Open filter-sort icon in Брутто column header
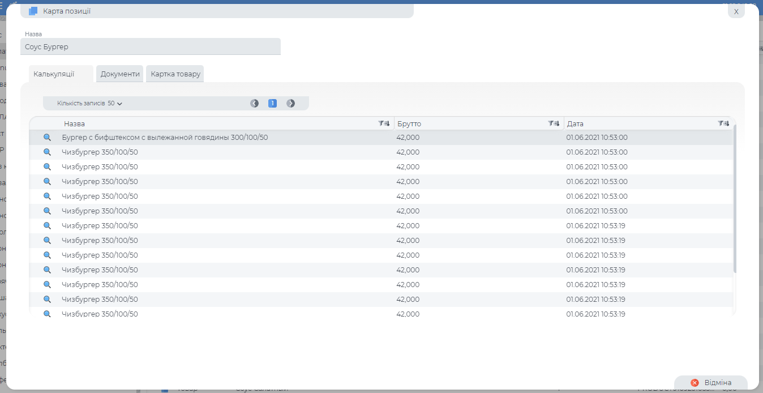 [554, 123]
